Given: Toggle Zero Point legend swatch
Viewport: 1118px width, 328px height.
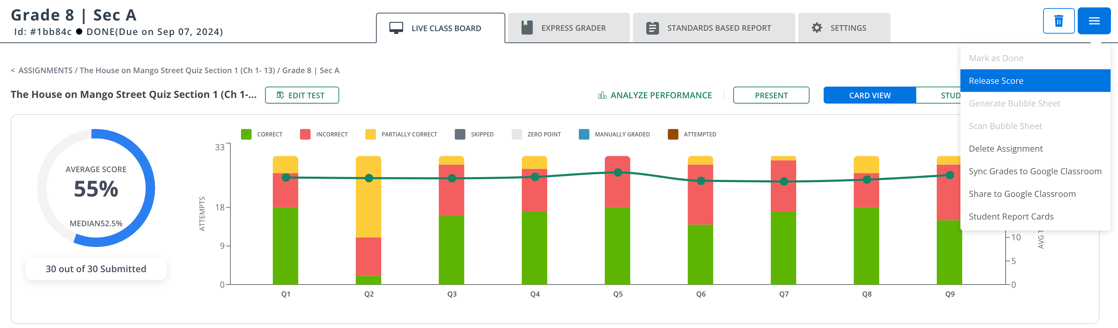Looking at the screenshot, I should [x=517, y=134].
